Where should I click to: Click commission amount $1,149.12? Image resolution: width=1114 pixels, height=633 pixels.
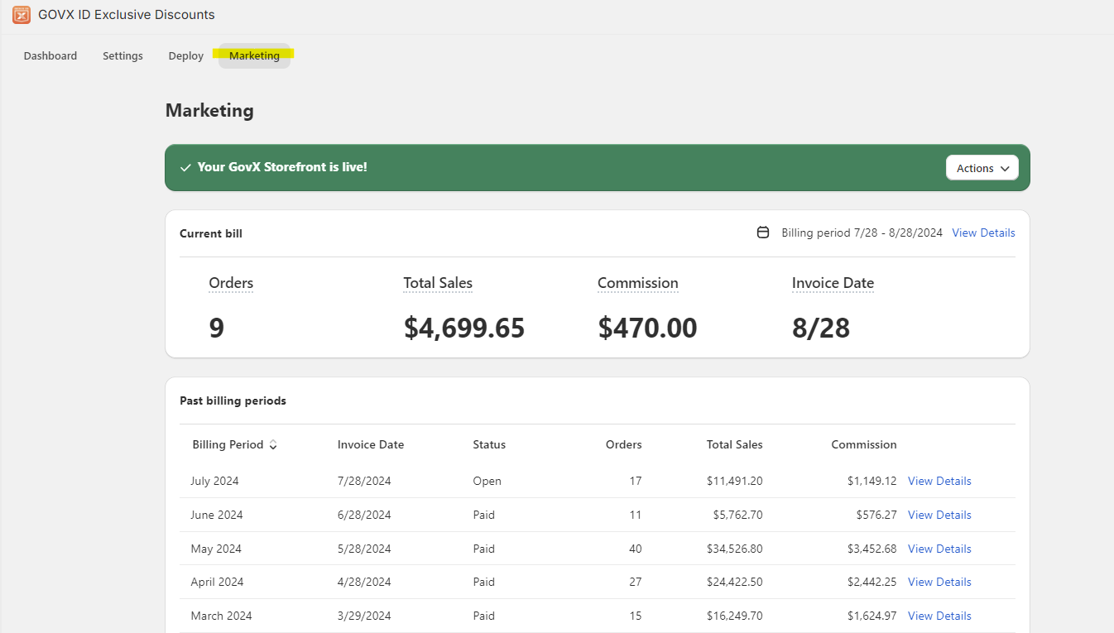click(x=872, y=482)
